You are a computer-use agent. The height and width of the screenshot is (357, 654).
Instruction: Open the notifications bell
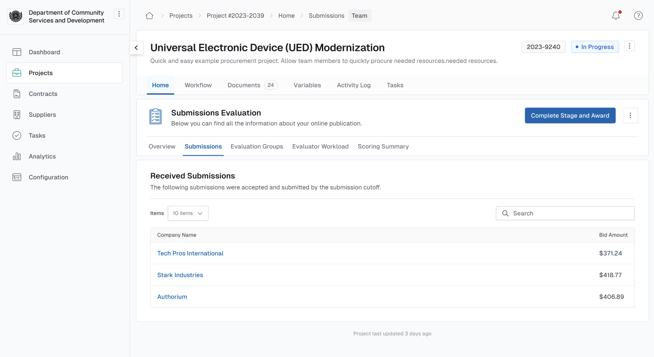(616, 16)
